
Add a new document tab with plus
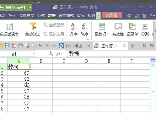pos(133,46)
